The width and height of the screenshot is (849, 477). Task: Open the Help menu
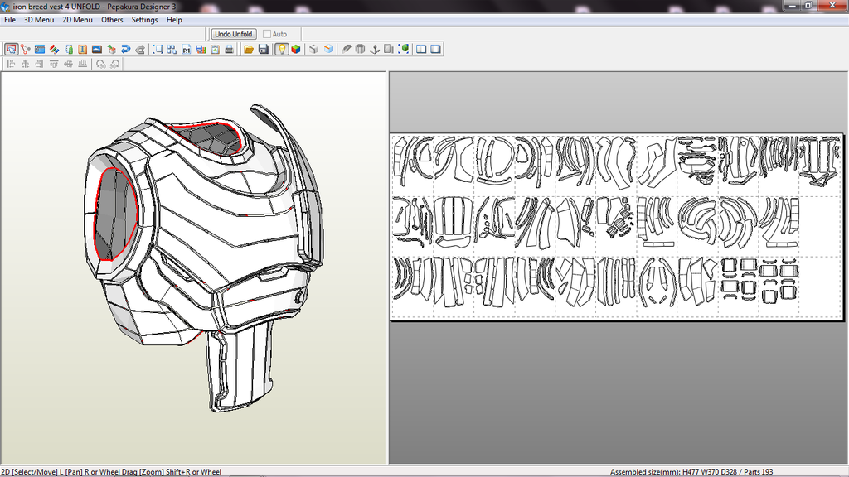[x=174, y=20]
